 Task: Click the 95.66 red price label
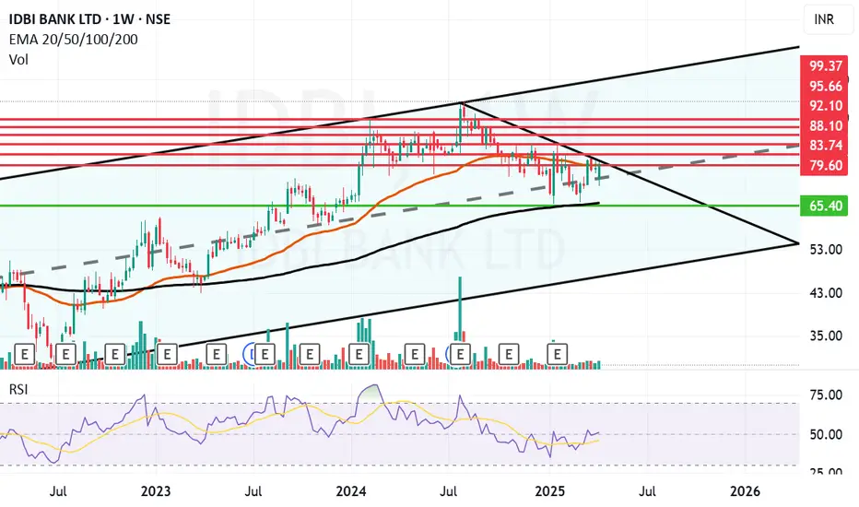point(826,86)
